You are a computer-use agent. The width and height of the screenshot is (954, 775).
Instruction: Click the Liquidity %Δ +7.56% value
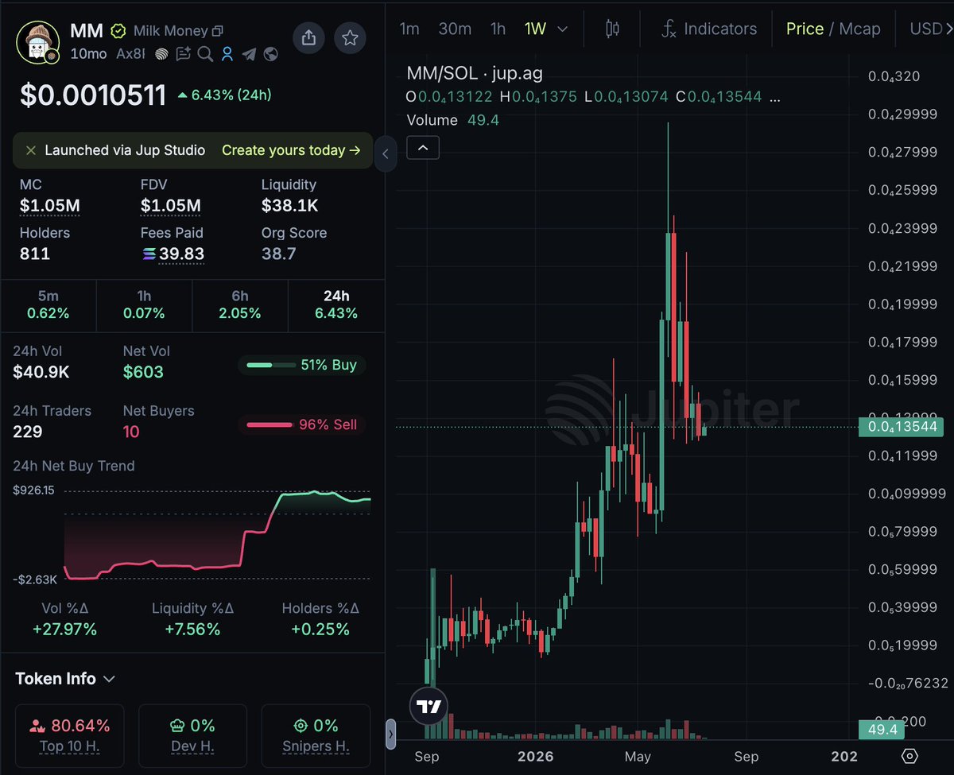click(x=191, y=630)
